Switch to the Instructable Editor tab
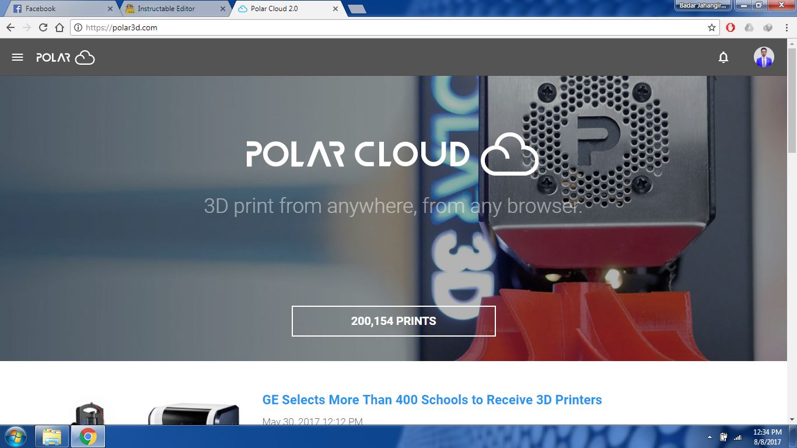Viewport: 797px width, 448px height. 174,9
